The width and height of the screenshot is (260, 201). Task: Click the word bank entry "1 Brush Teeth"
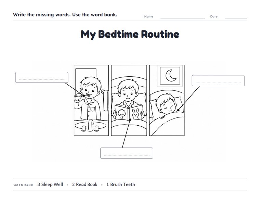pos(121,185)
